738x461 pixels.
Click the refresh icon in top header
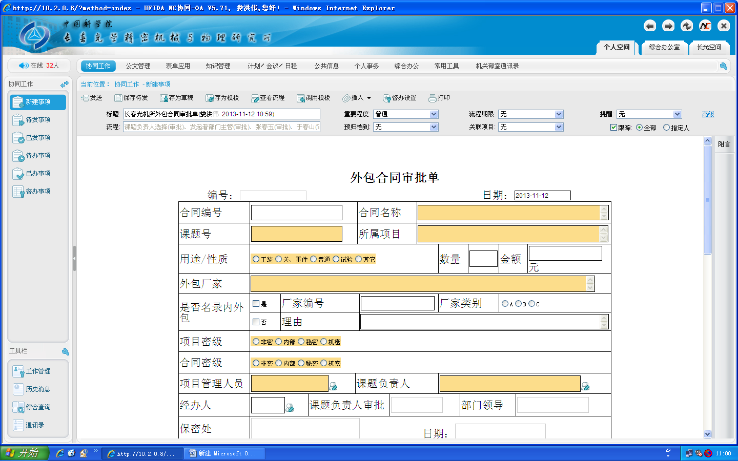686,26
